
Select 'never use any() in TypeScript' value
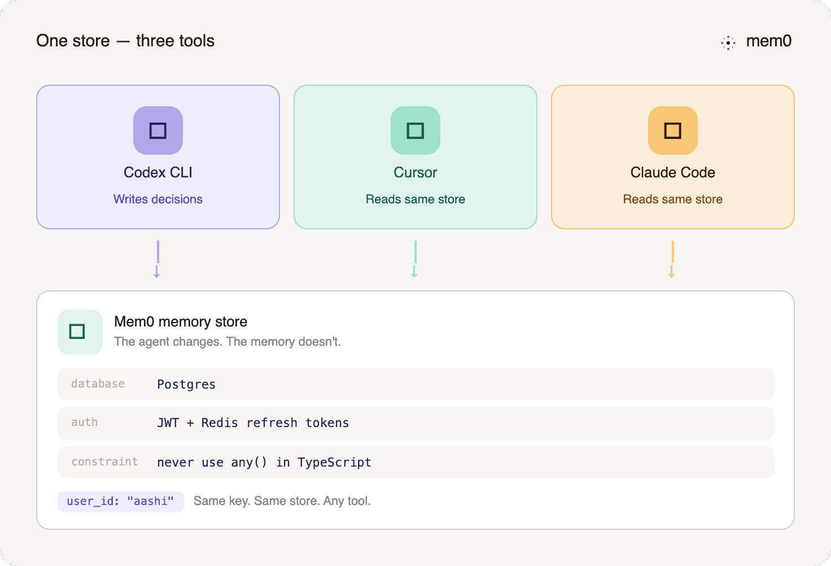(264, 462)
